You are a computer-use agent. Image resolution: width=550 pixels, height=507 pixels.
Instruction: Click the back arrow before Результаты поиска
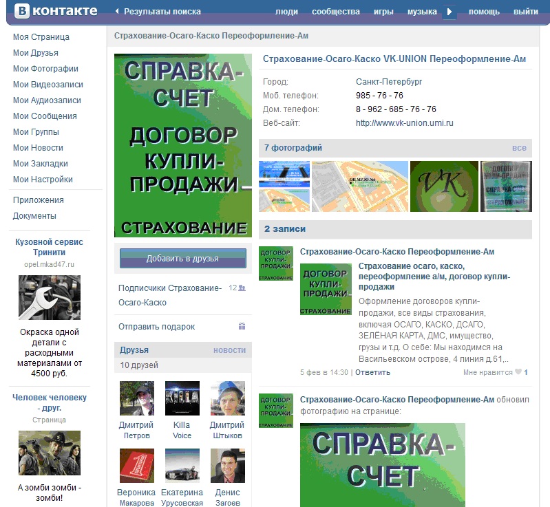[117, 12]
